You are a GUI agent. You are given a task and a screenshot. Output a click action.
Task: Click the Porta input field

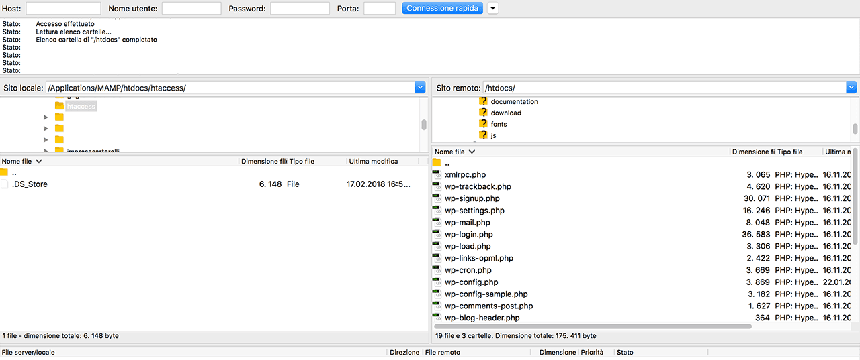[380, 8]
